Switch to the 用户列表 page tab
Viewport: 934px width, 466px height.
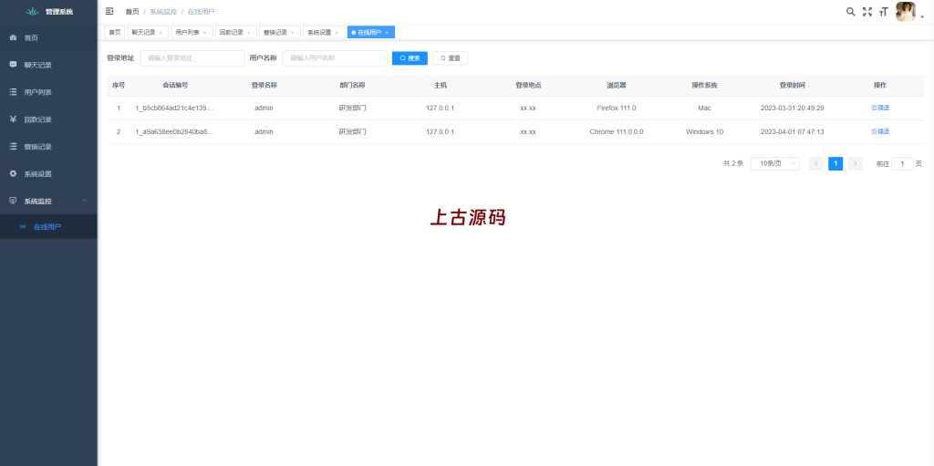click(186, 32)
